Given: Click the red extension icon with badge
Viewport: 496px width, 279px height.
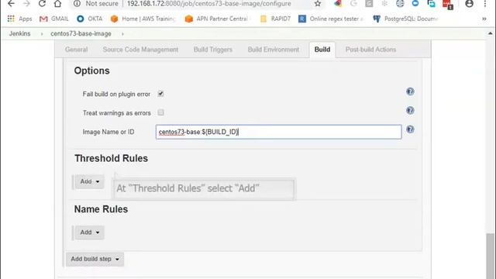Looking at the screenshot, I should (447, 4).
